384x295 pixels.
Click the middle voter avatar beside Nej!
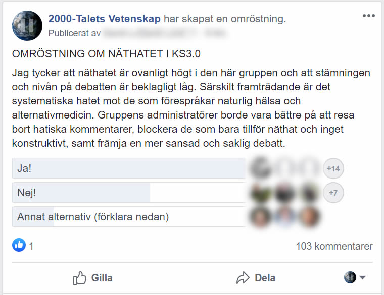click(285, 193)
